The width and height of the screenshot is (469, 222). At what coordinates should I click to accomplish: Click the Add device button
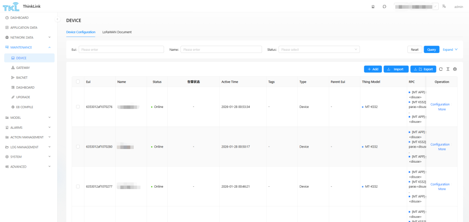tap(372, 69)
